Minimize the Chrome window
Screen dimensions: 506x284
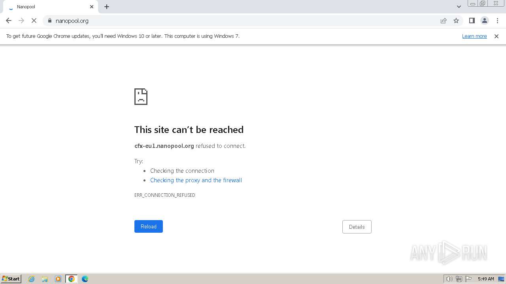[x=472, y=4]
